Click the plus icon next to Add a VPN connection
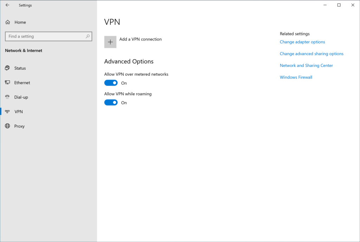This screenshot has height=242, width=360. [110, 42]
